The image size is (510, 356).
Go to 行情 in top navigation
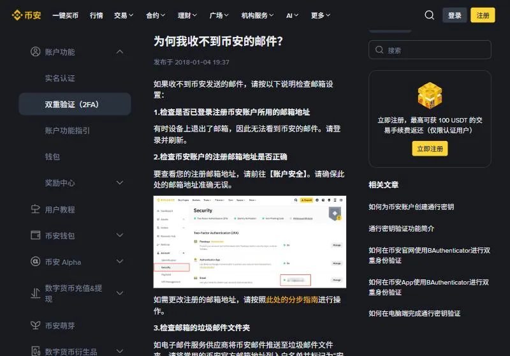(96, 15)
